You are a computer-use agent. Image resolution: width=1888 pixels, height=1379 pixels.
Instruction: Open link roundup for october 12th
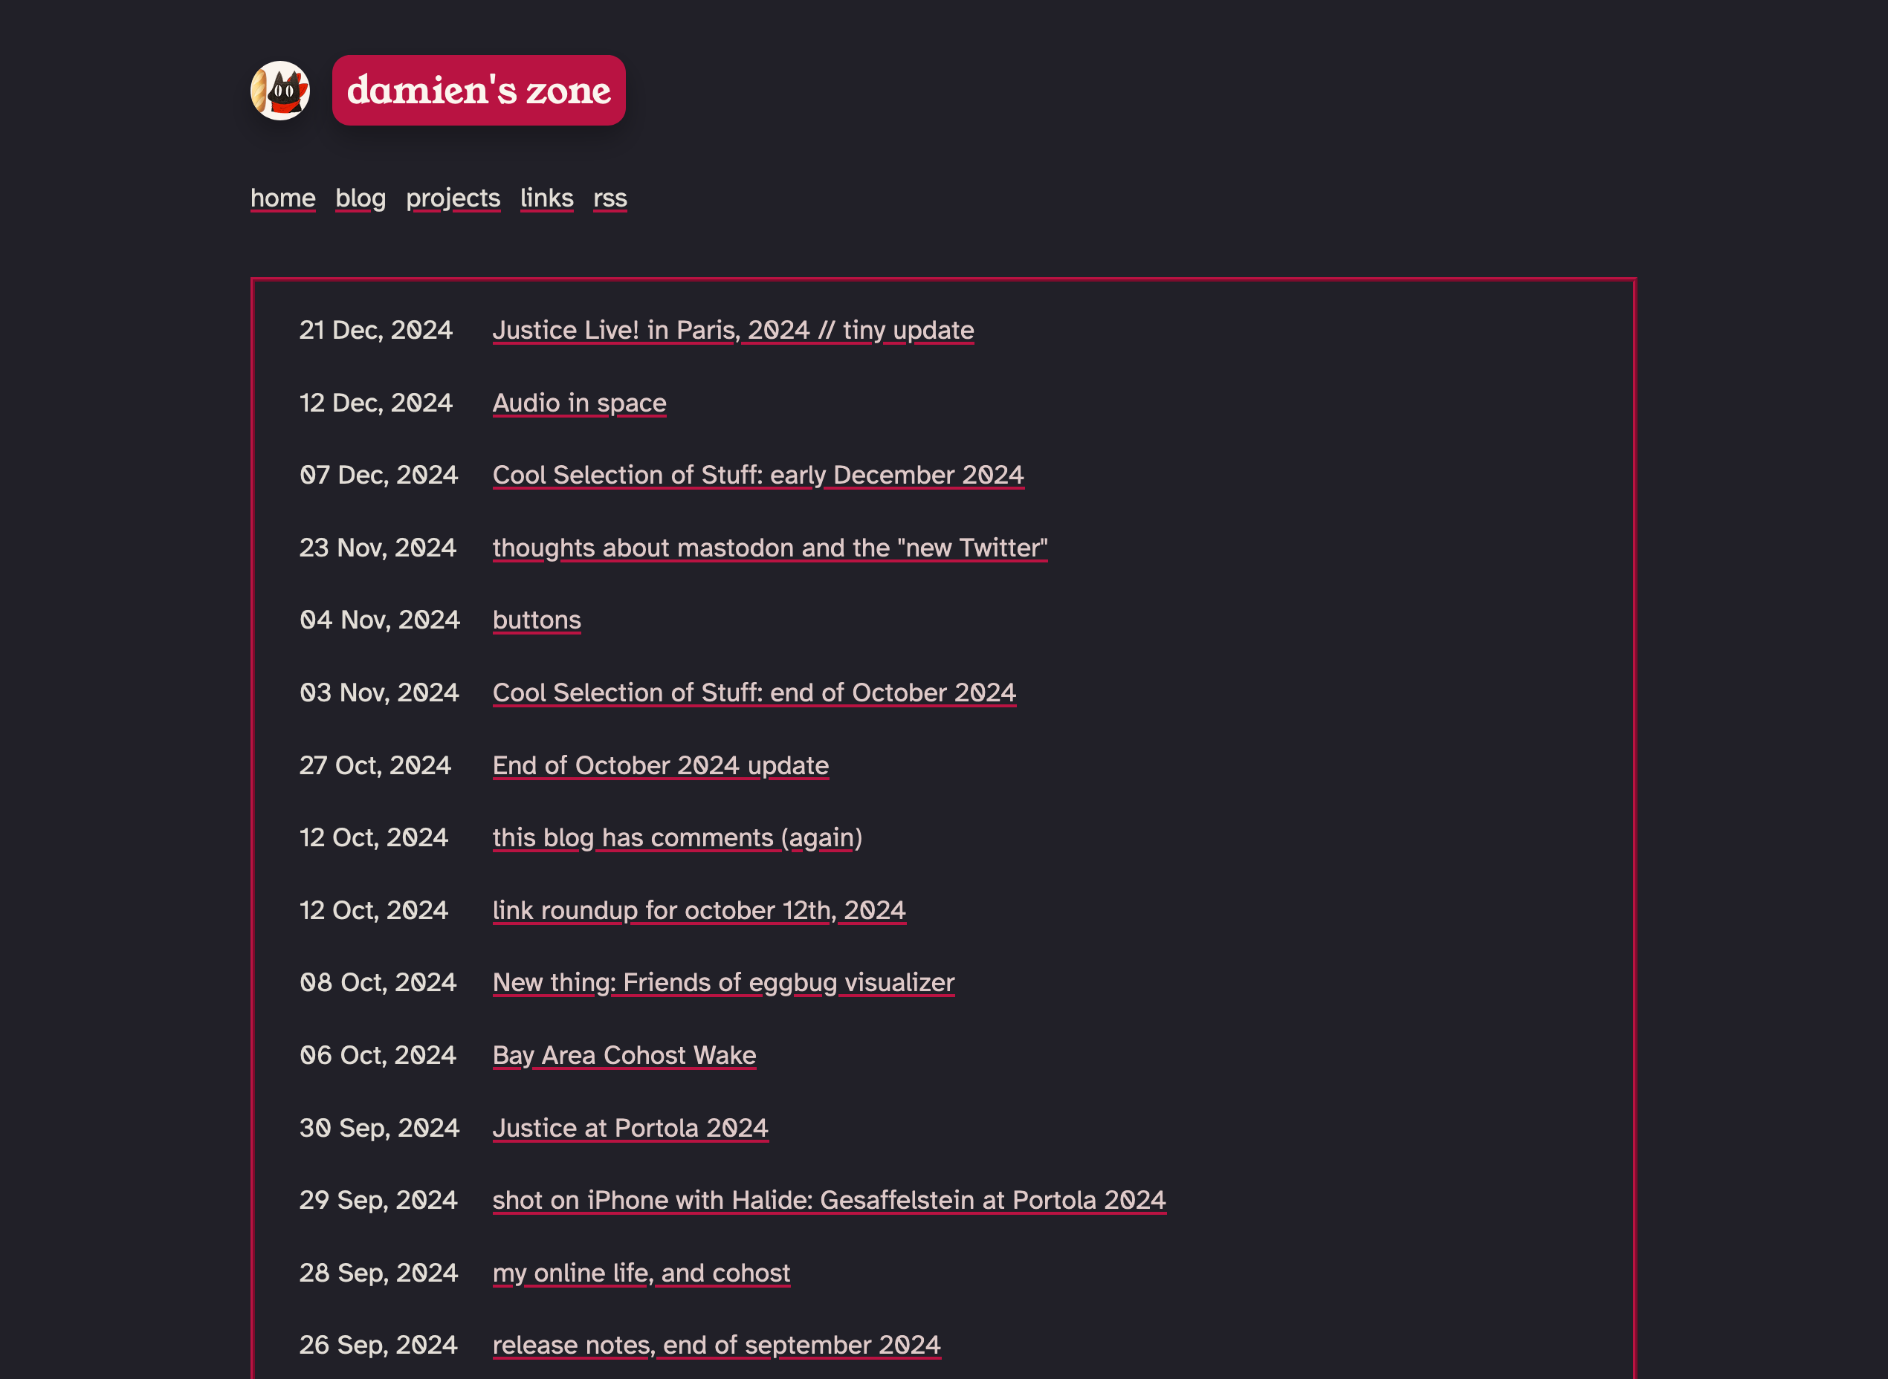tap(699, 910)
